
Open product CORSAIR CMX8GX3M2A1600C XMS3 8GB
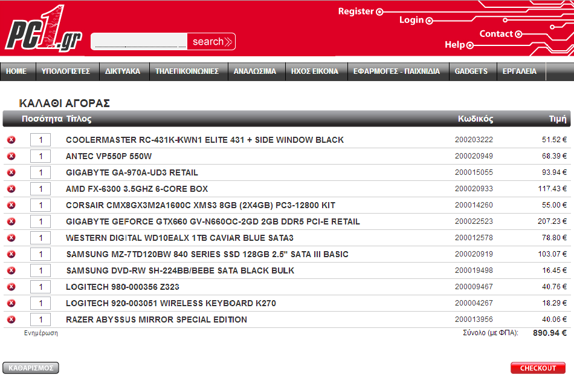coord(201,205)
